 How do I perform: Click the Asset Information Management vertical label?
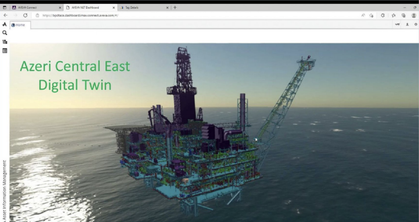5,190
